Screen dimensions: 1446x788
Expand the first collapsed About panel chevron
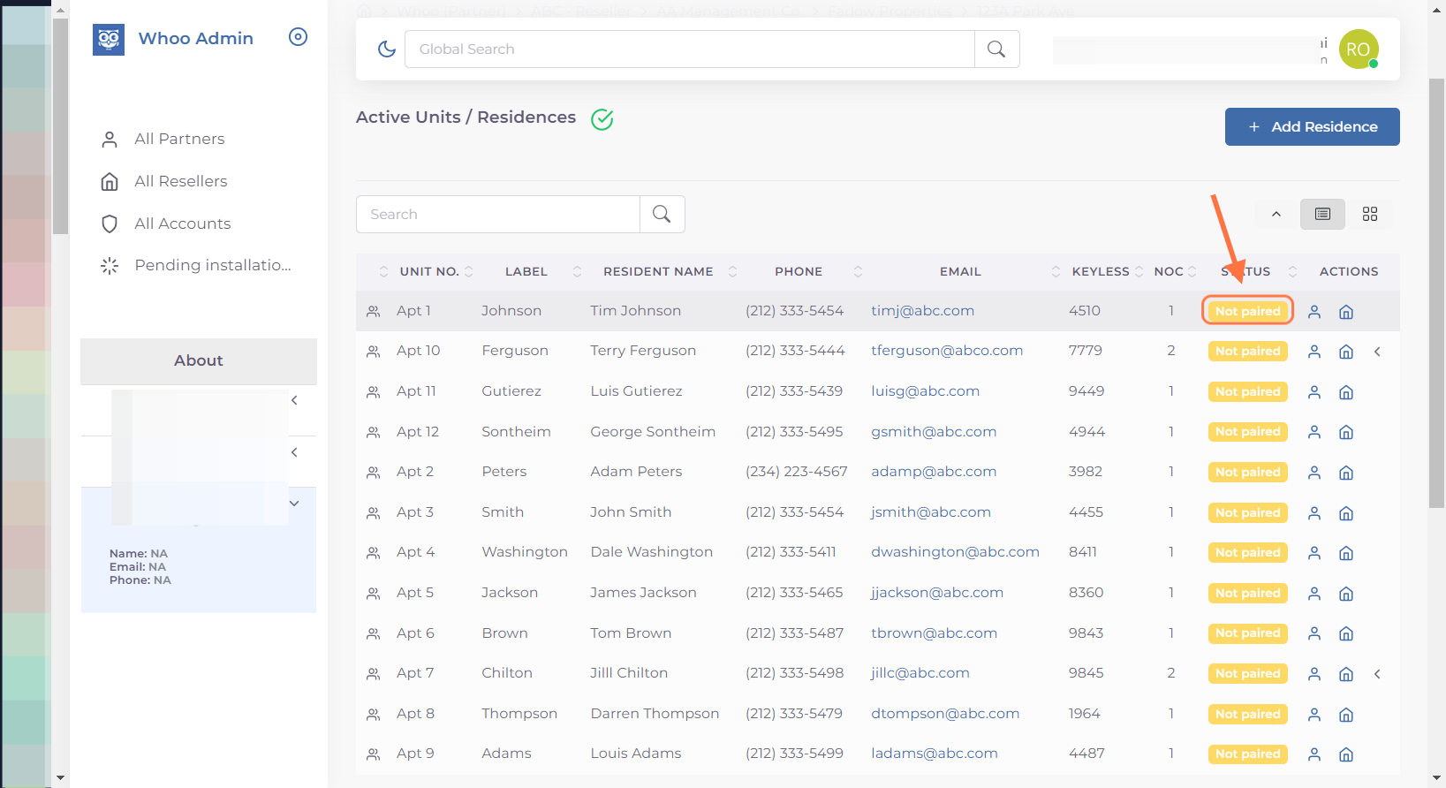[294, 400]
